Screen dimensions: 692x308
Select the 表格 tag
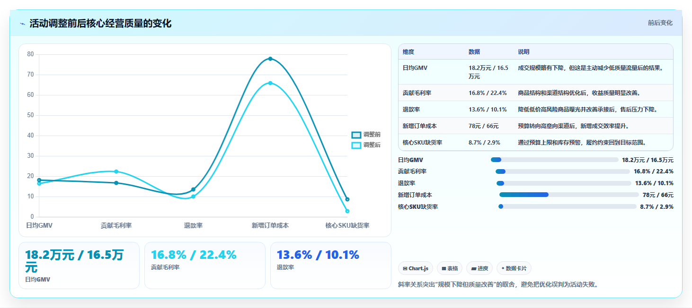tap(450, 268)
